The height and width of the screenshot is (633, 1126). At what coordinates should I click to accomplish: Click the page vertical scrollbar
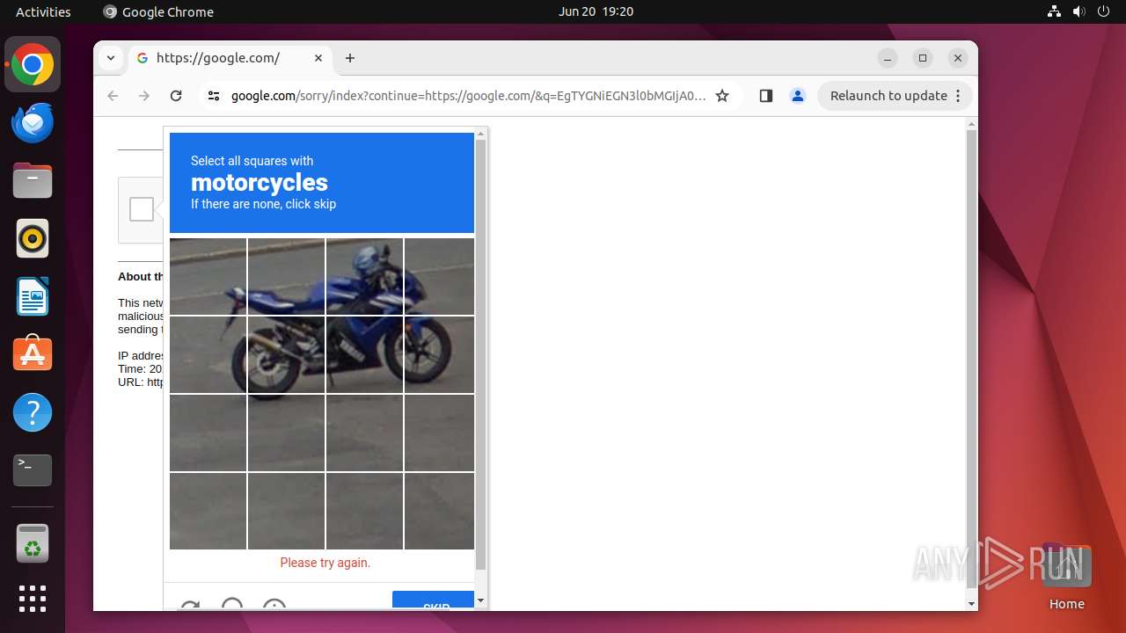tap(971, 359)
